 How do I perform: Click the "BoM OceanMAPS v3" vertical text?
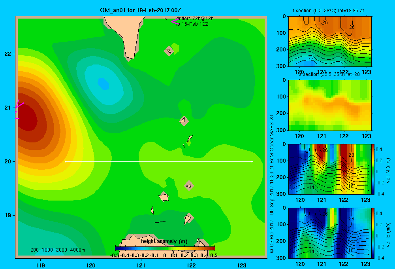(272, 139)
